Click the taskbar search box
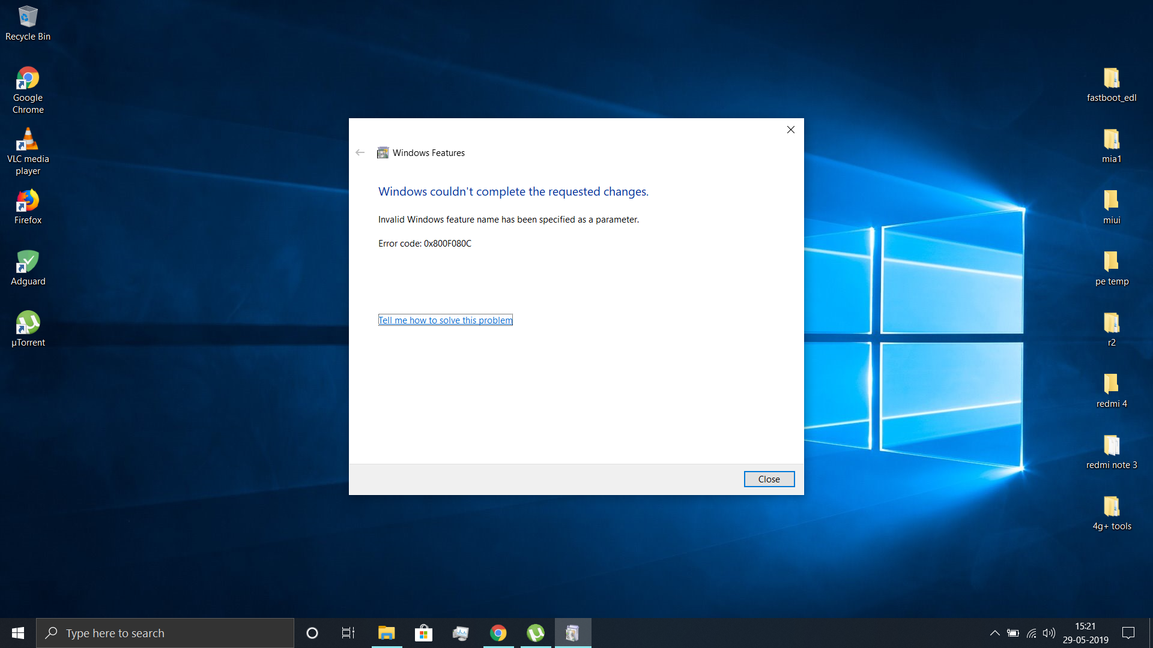Screen dimensions: 1153x648 click(x=165, y=633)
